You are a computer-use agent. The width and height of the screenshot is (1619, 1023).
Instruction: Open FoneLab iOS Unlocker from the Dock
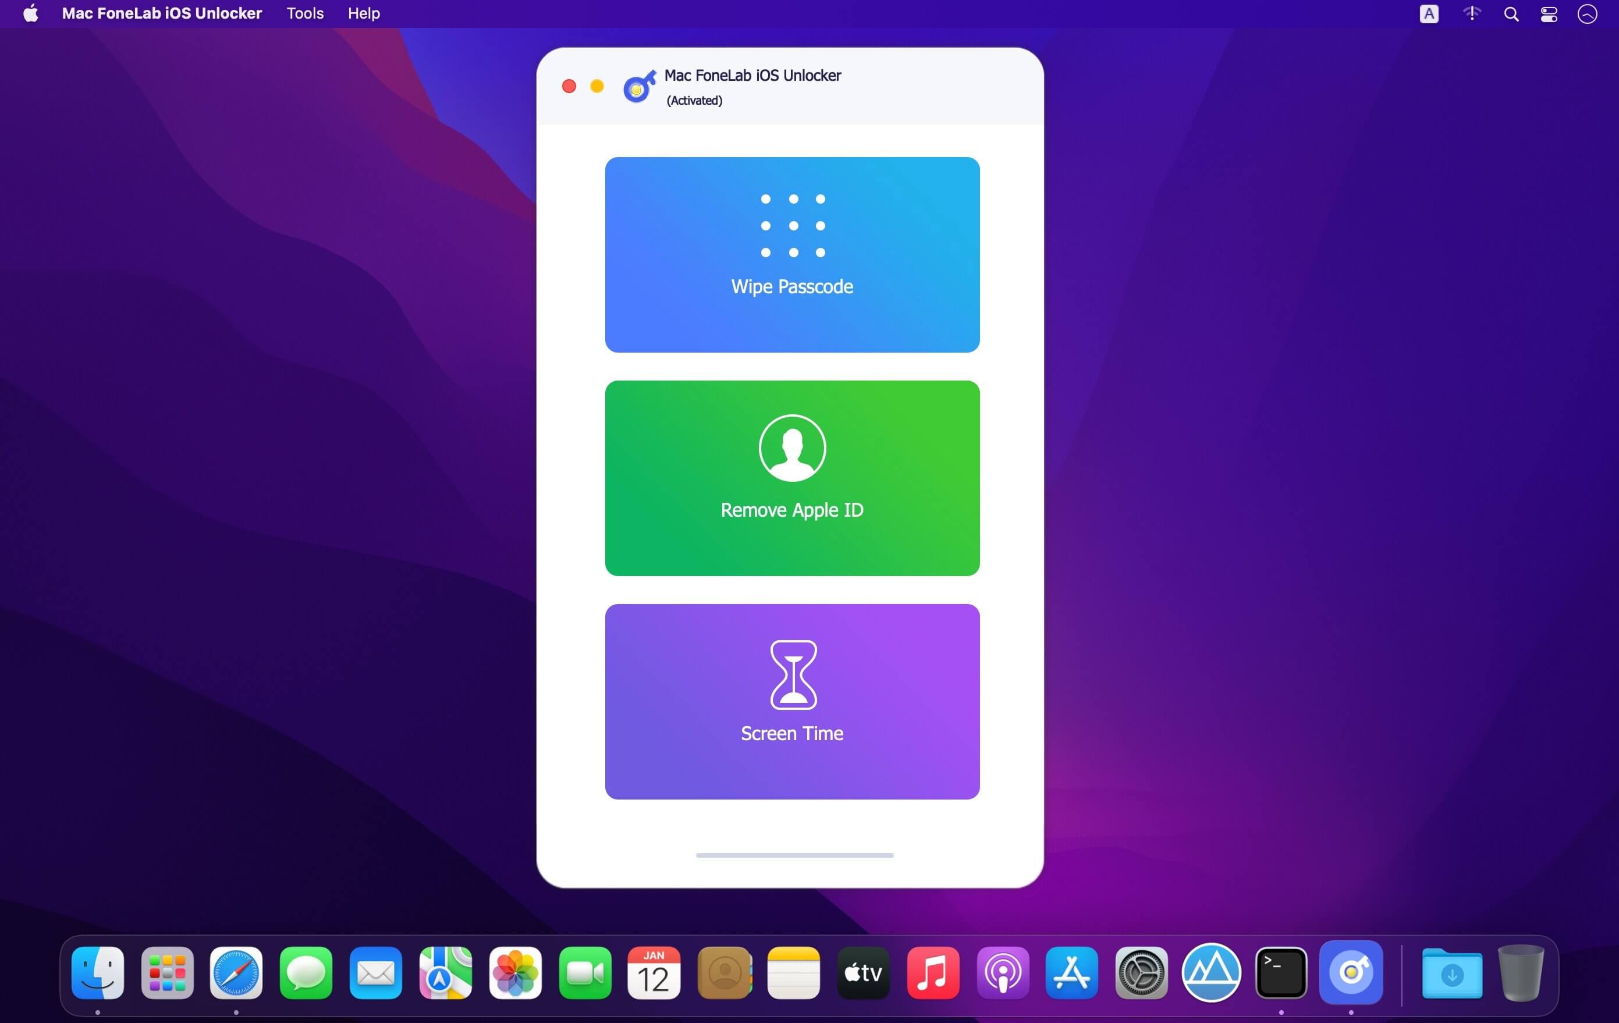point(1350,972)
